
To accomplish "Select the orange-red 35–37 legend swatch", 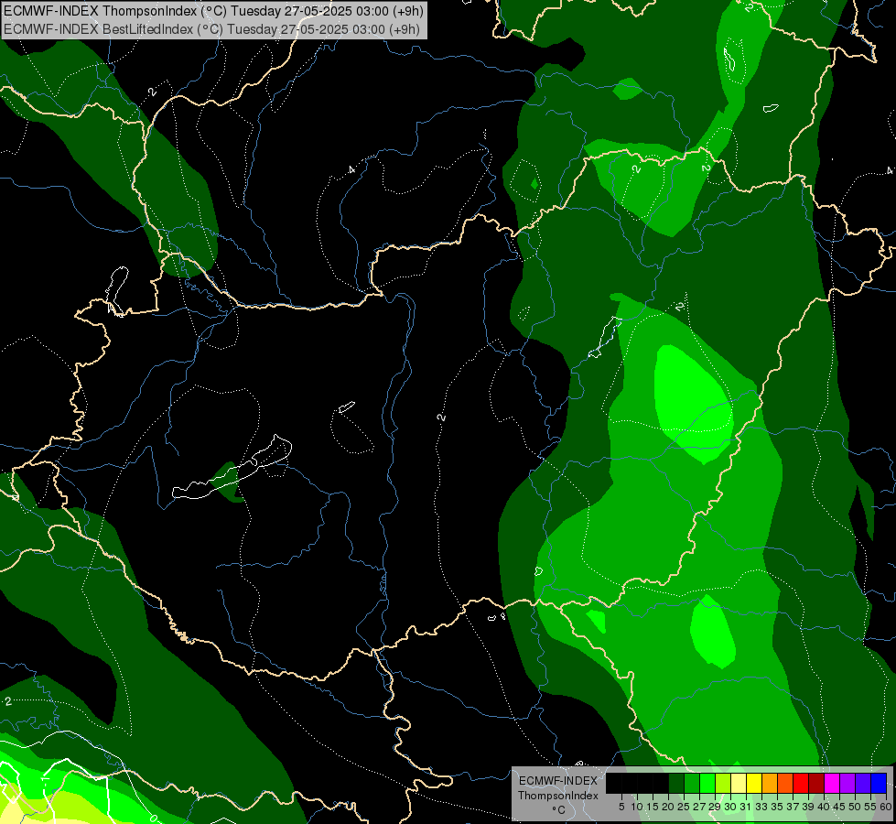I will point(785,783).
